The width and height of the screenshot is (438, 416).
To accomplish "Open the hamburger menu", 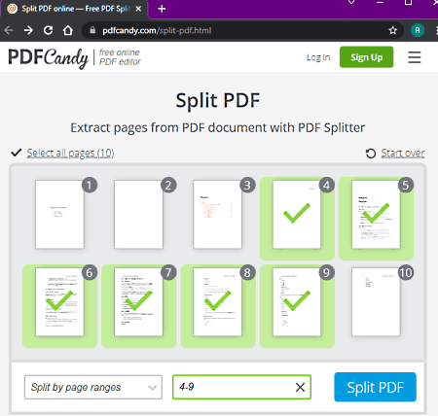I will (x=415, y=57).
